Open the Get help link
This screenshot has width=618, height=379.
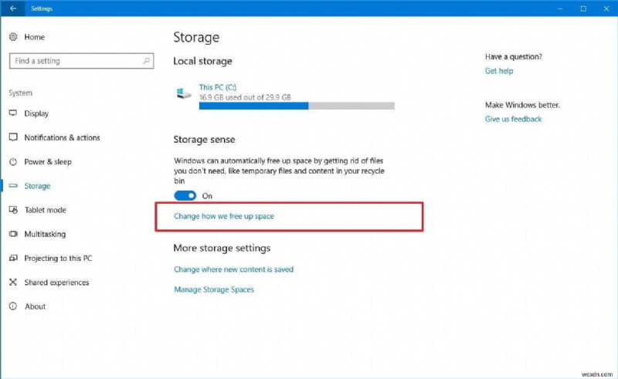pyautogui.click(x=499, y=71)
